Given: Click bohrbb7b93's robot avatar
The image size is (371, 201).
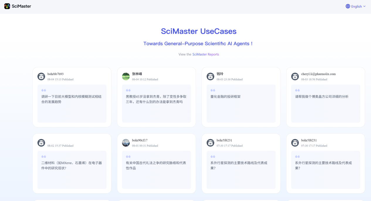Looking at the screenshot, I should point(41,76).
